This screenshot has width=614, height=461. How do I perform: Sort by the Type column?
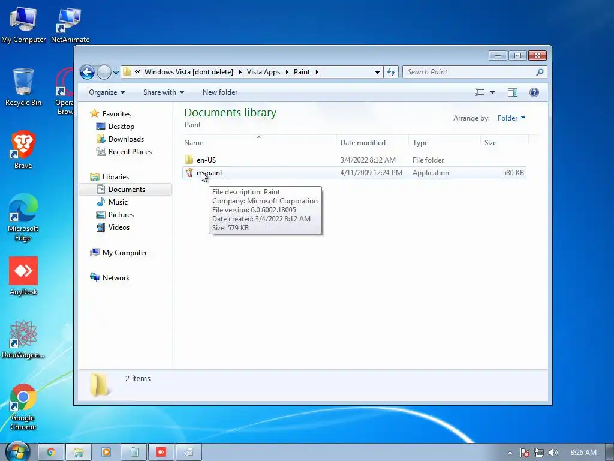[444, 143]
